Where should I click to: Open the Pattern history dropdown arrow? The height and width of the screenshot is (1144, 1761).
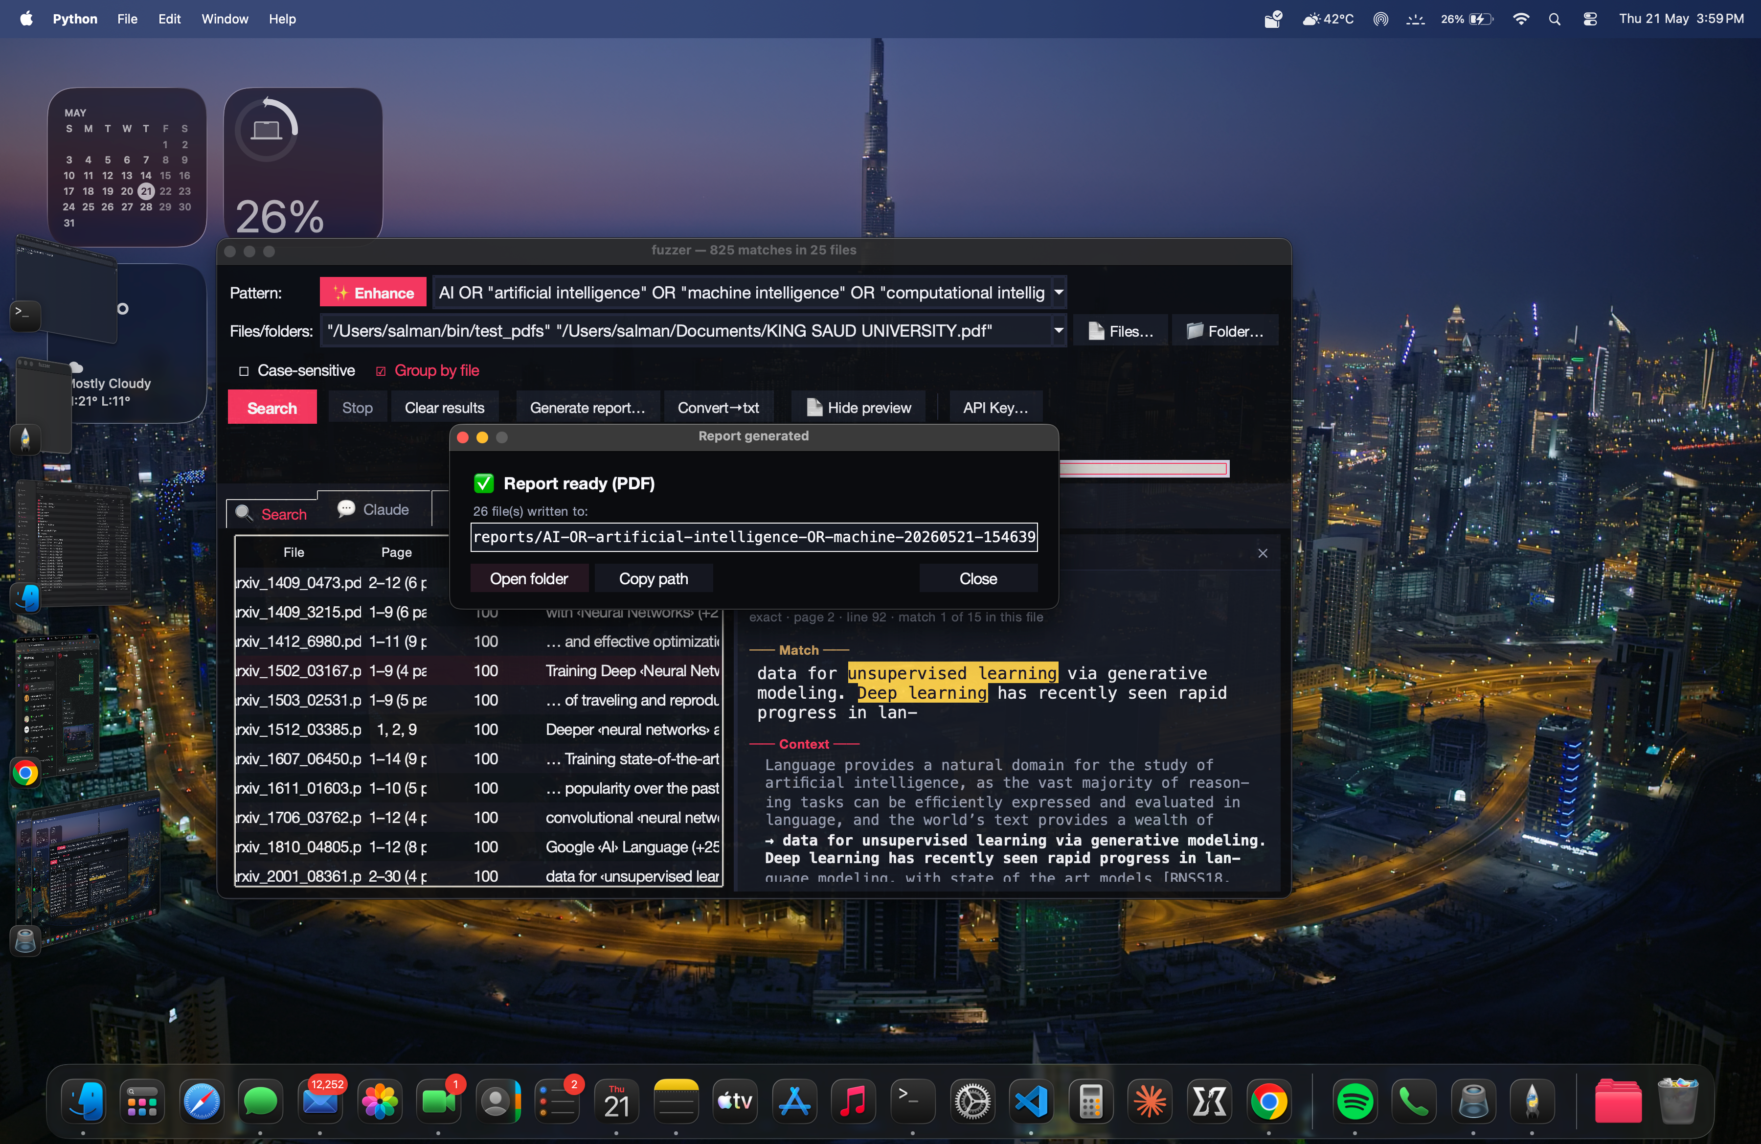click(1059, 292)
